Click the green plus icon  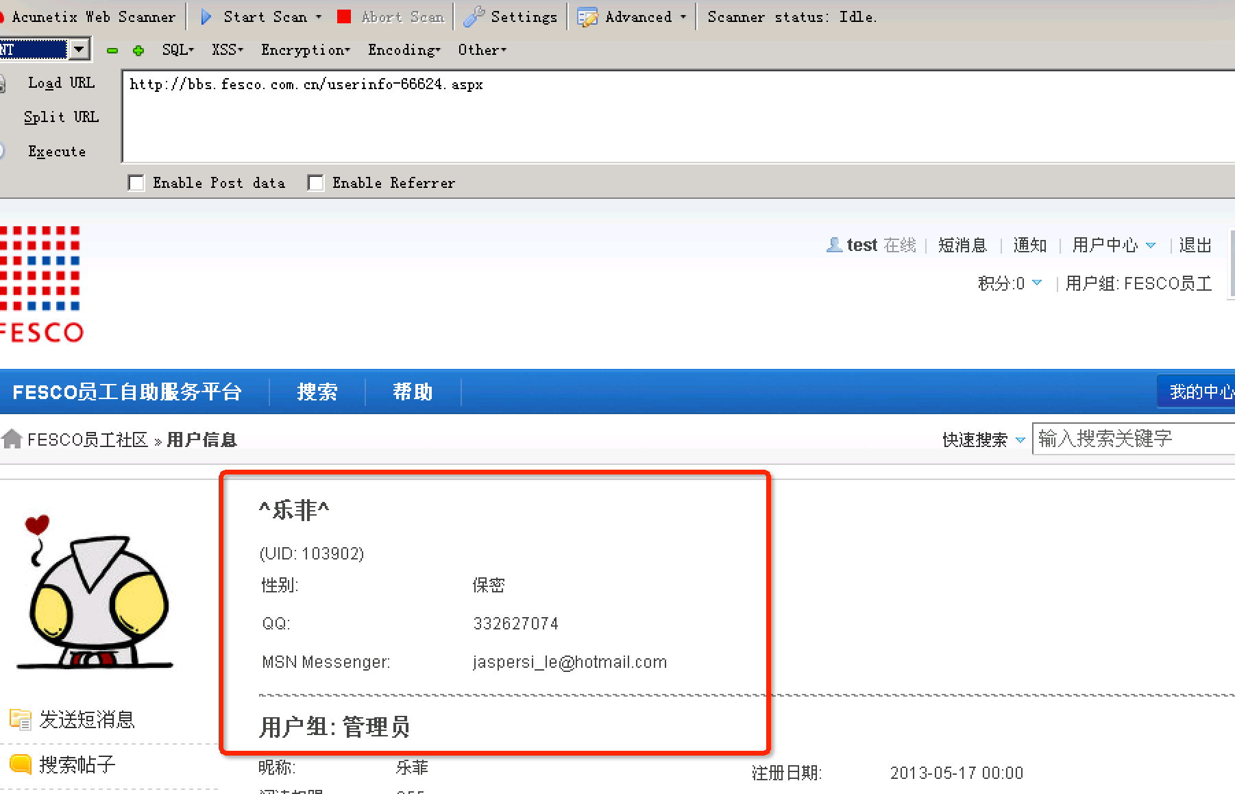coord(138,50)
